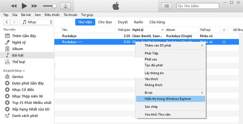243x124 pixels.
Task: Skip to previous track with rewind icon
Action: point(14,6)
